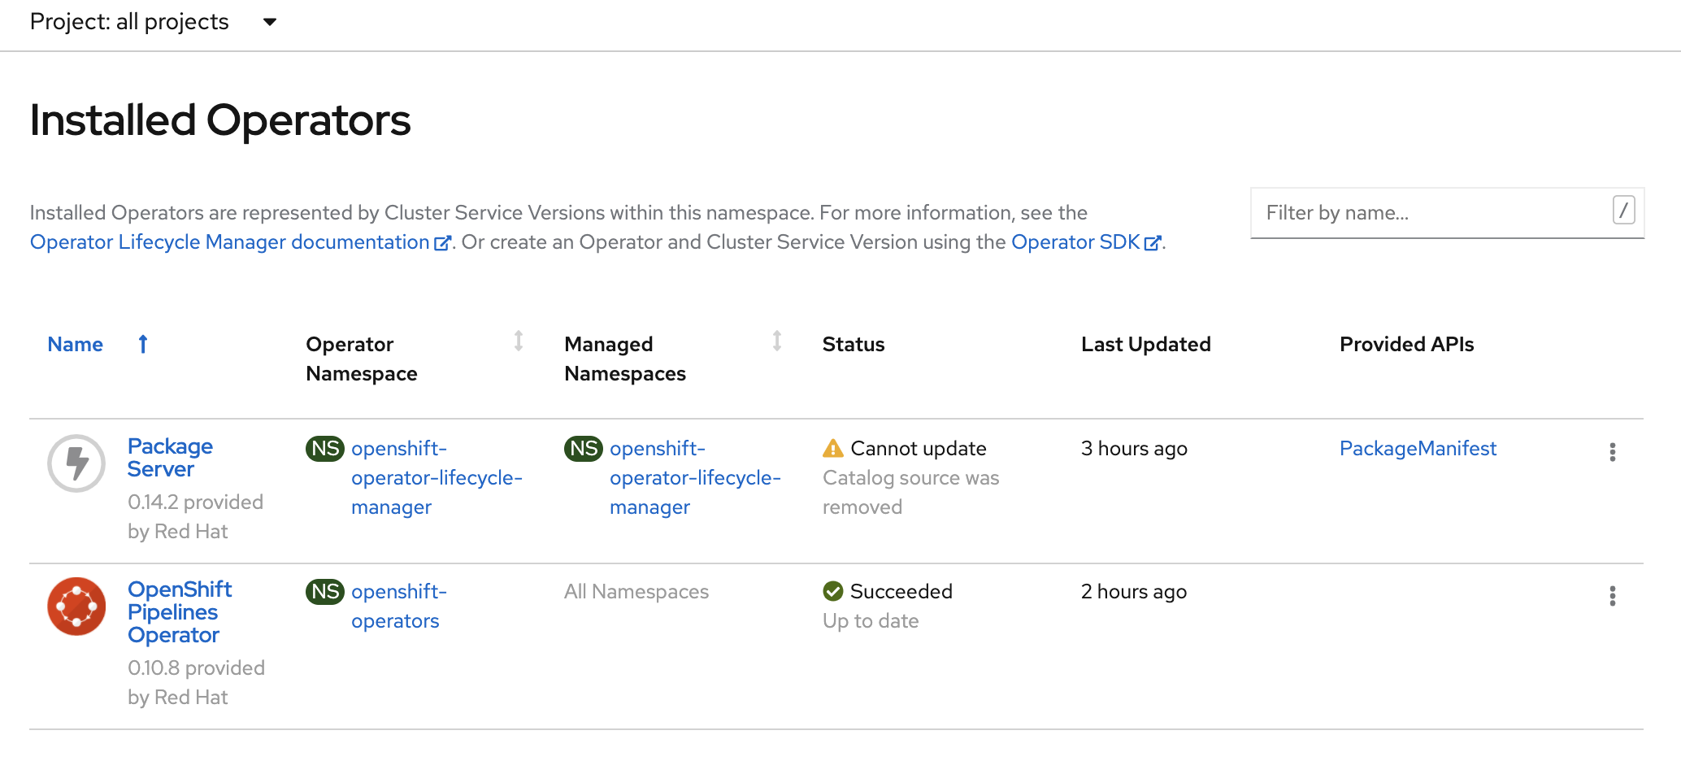The width and height of the screenshot is (1681, 761).
Task: Click the Managed Namespaces column header
Action: [625, 359]
